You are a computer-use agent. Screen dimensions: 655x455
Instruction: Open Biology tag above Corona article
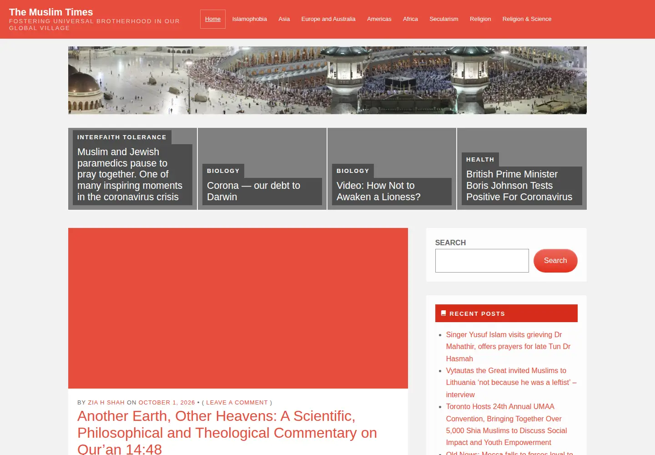point(223,171)
